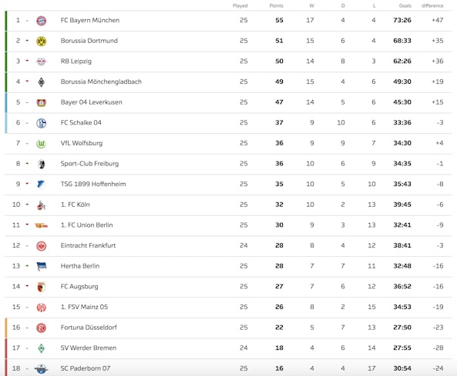457x376 pixels.
Task: Select the 1. FC Köln crest icon
Action: click(41, 205)
